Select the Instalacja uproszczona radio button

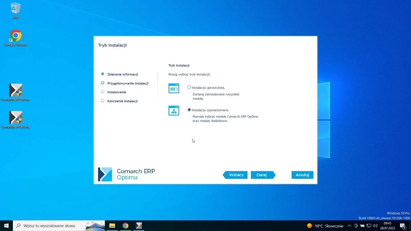189,87
